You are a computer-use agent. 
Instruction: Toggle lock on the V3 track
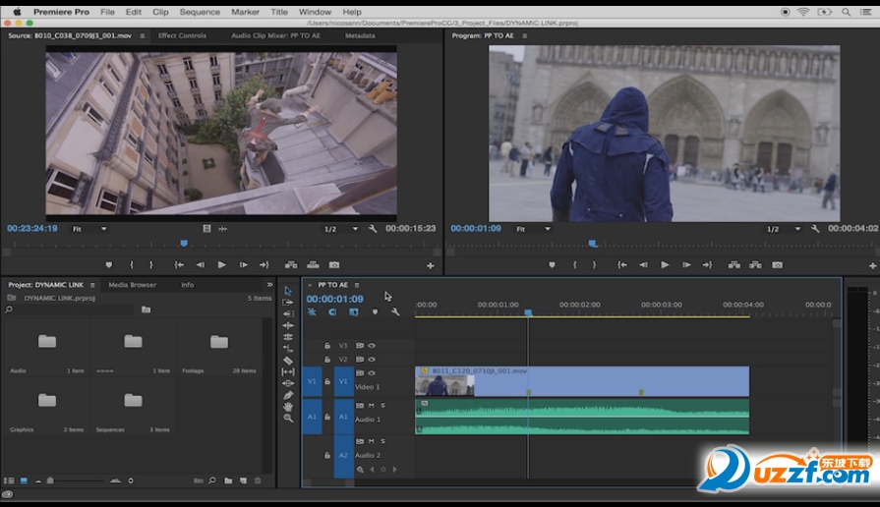click(x=327, y=346)
